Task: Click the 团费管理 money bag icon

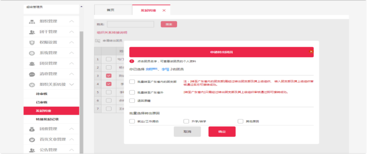Action: 32,129
